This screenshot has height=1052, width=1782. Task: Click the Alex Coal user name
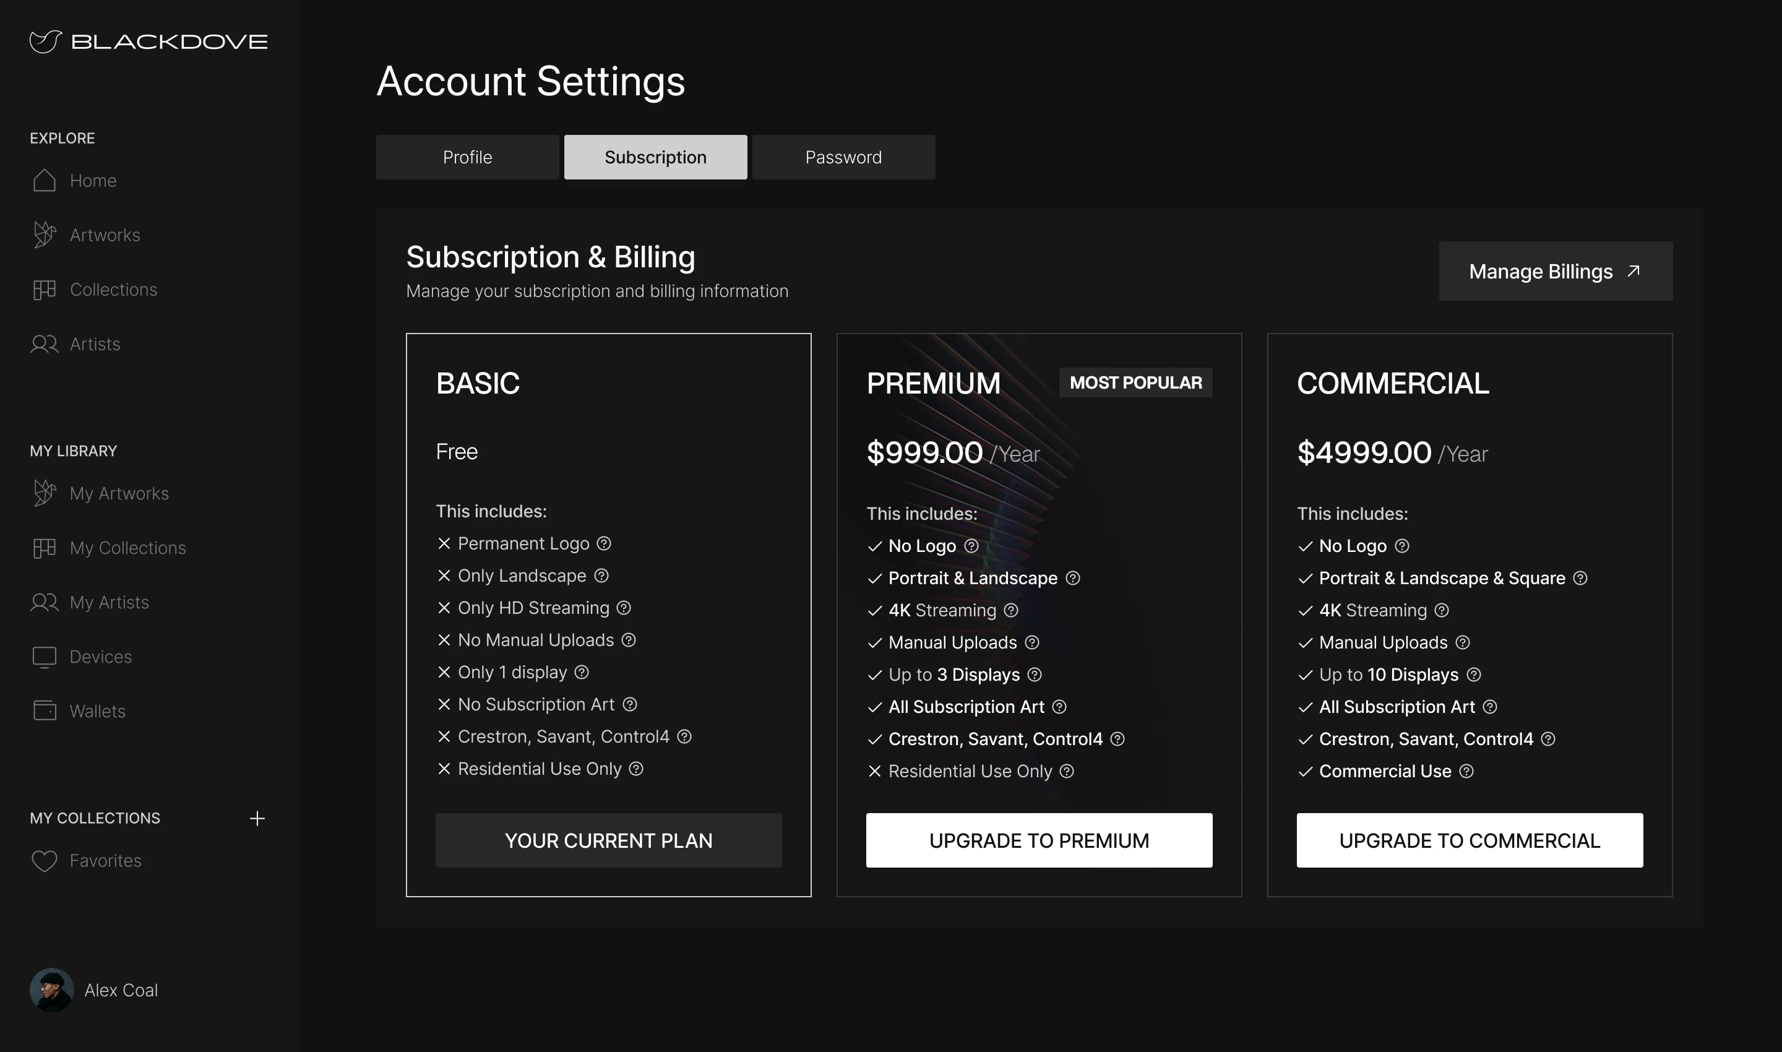[121, 990]
